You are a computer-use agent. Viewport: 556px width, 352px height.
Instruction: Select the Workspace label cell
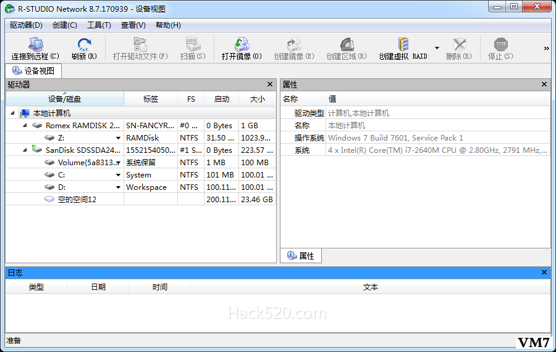[x=151, y=187]
